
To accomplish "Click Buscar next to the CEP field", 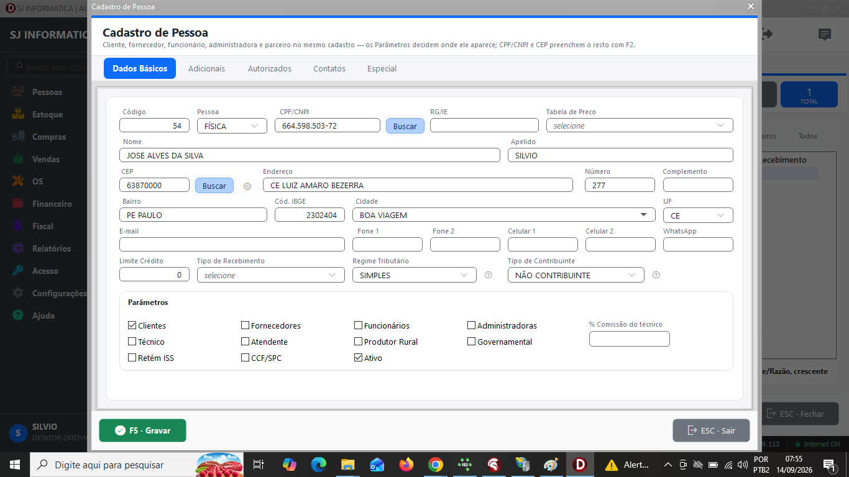I will pyautogui.click(x=214, y=186).
